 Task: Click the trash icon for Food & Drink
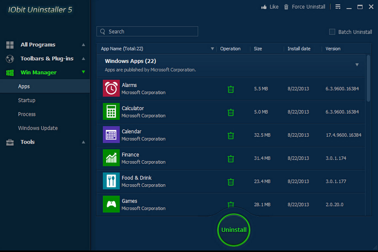231,182
